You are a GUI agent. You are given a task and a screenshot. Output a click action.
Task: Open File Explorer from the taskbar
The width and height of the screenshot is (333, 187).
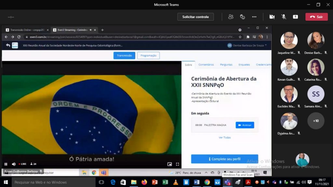point(134,182)
